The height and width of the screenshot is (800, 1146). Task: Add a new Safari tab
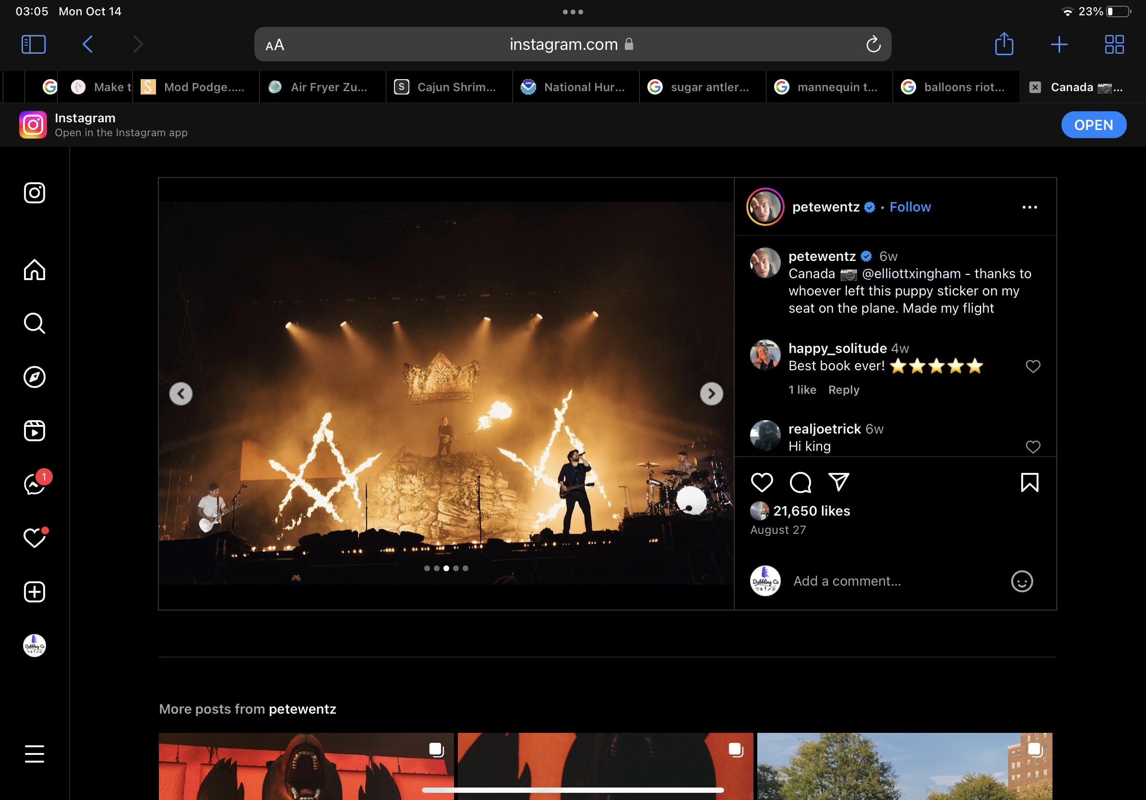1059,45
